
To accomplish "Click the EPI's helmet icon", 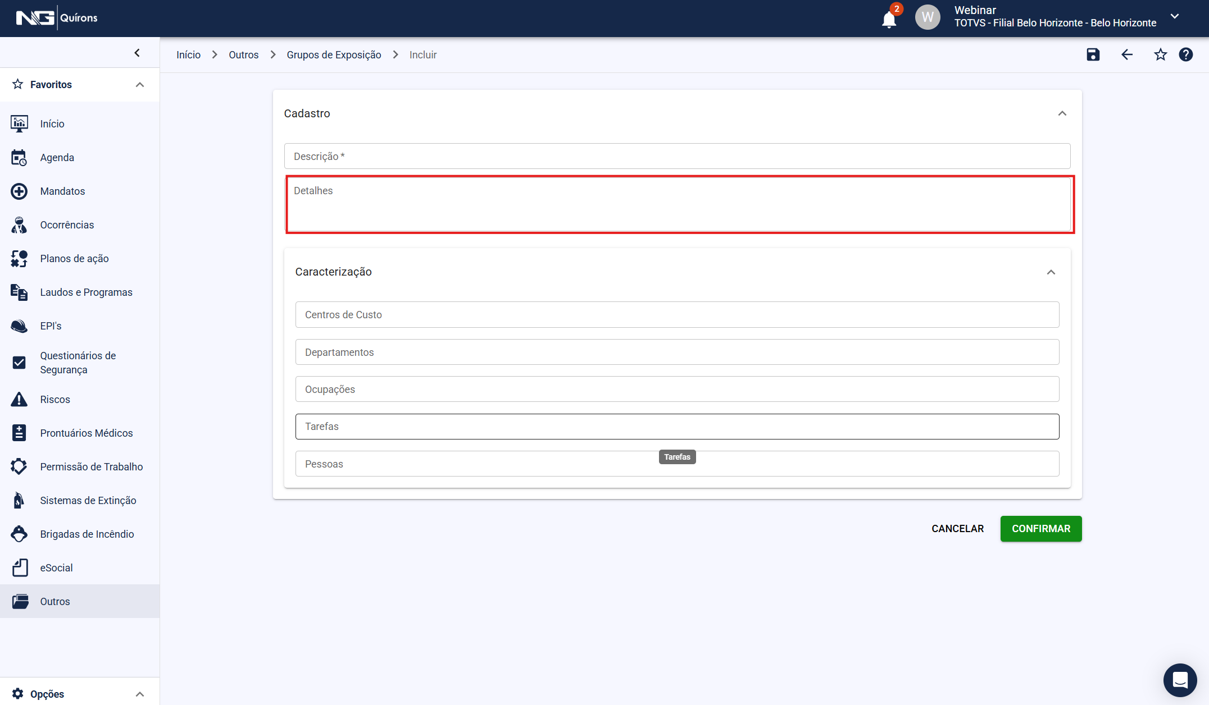I will tap(19, 326).
